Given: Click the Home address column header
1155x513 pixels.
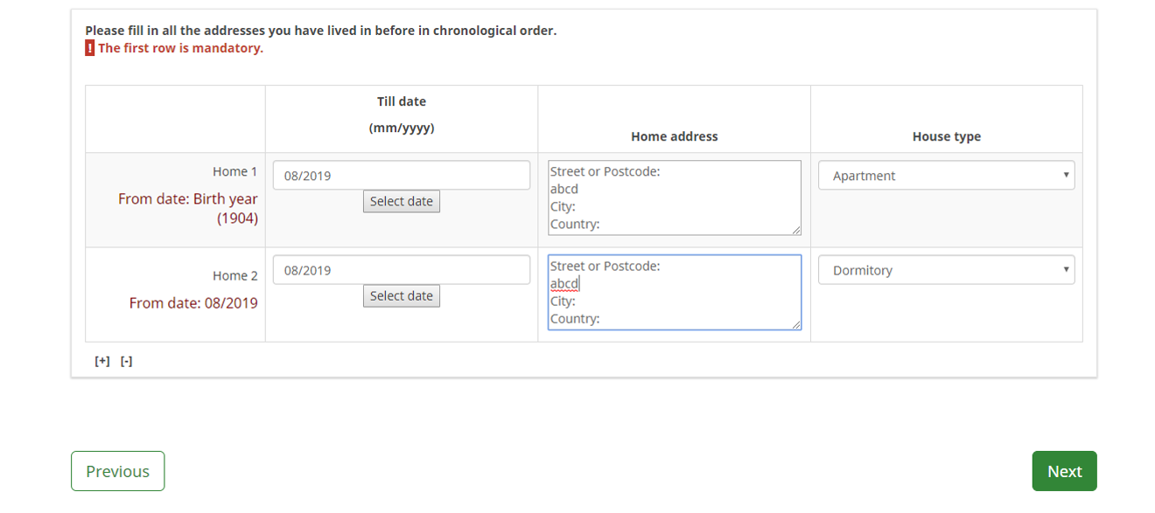Looking at the screenshot, I should [674, 136].
